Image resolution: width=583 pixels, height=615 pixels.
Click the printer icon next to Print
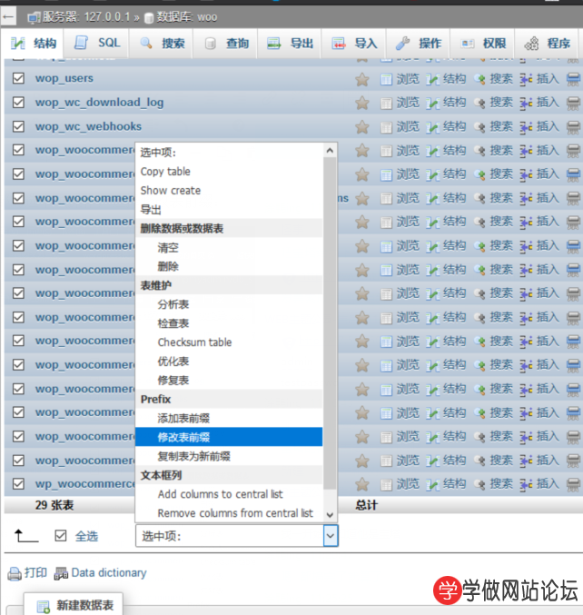click(15, 573)
